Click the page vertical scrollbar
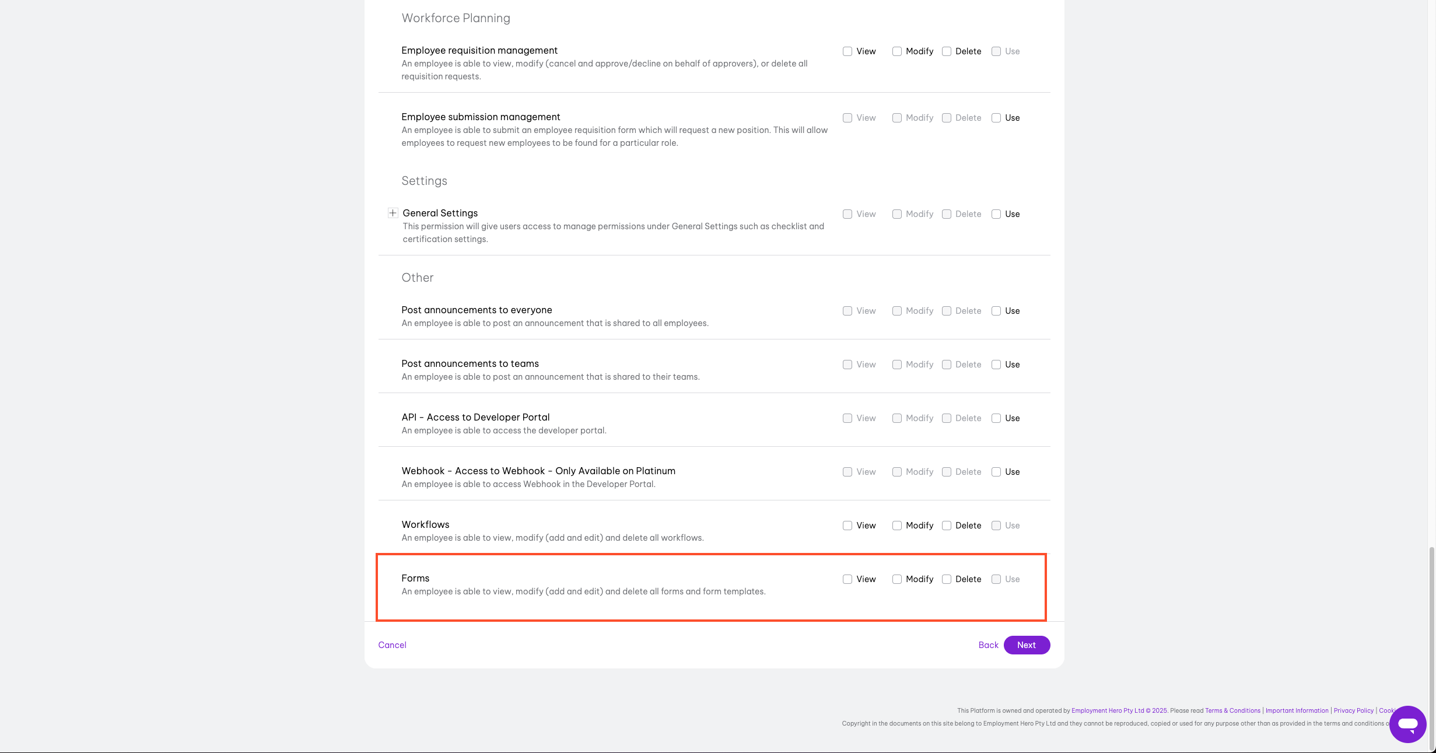This screenshot has width=1436, height=753. 1431,642
